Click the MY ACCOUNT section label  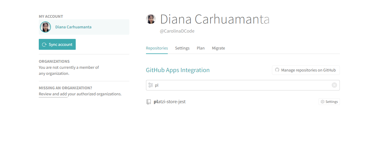point(51,17)
